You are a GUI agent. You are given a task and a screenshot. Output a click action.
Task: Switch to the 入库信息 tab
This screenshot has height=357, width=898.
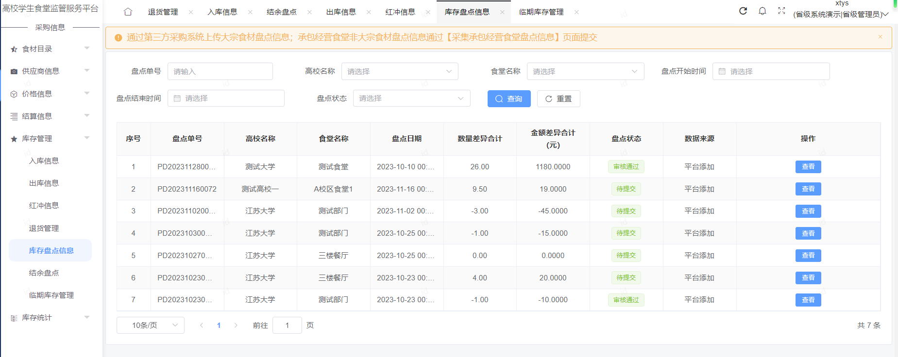[x=222, y=12]
